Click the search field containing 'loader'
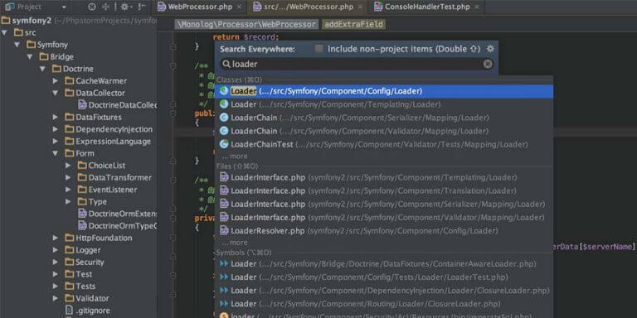The width and height of the screenshot is (637, 318). (356, 64)
